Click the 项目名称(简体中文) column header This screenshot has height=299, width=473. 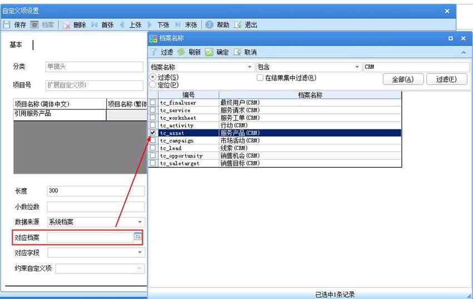coord(60,104)
